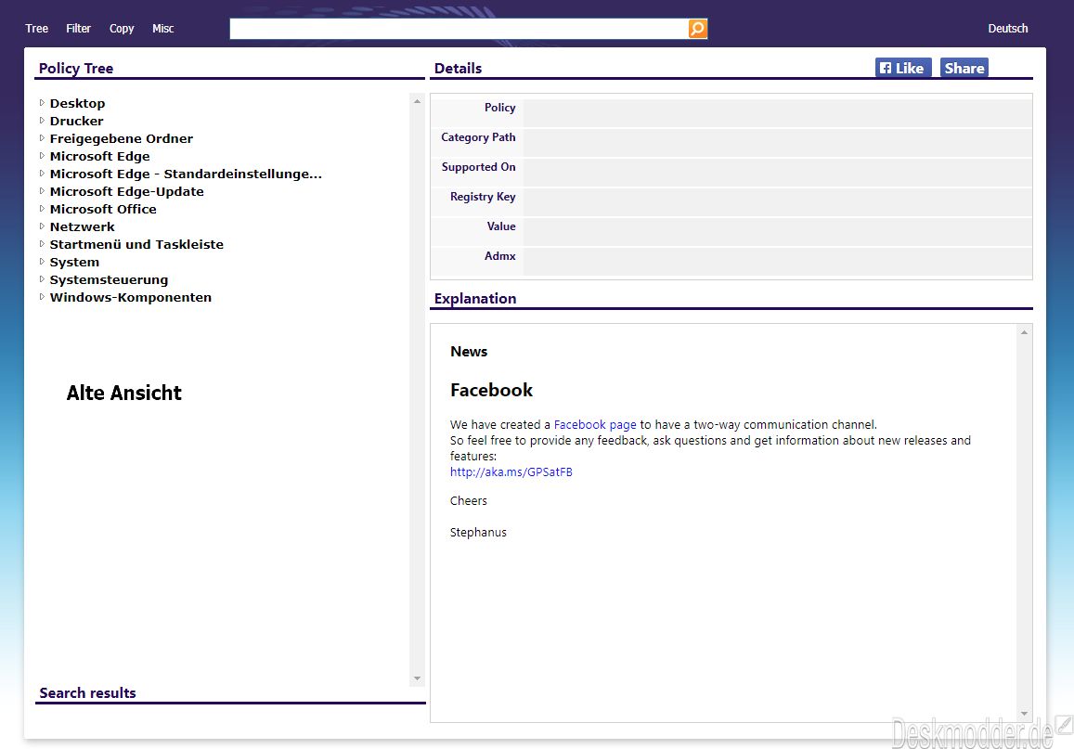Click the Explanation heading

(475, 299)
